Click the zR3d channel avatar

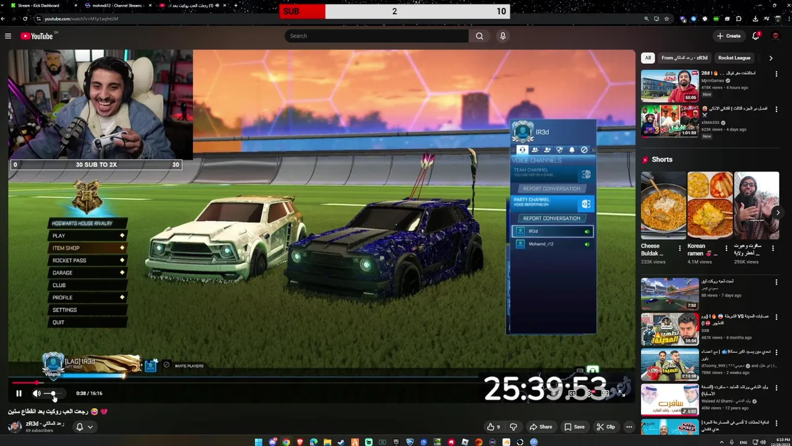coord(15,426)
